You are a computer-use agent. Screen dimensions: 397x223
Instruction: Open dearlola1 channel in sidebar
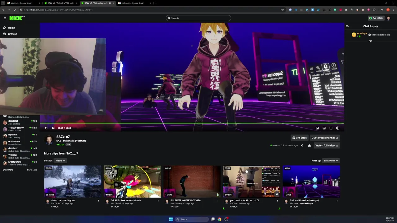pos(20,122)
